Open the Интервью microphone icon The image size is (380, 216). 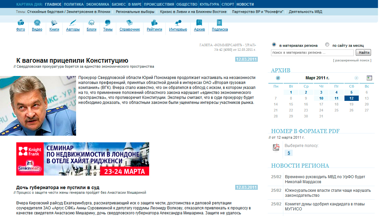click(x=178, y=23)
